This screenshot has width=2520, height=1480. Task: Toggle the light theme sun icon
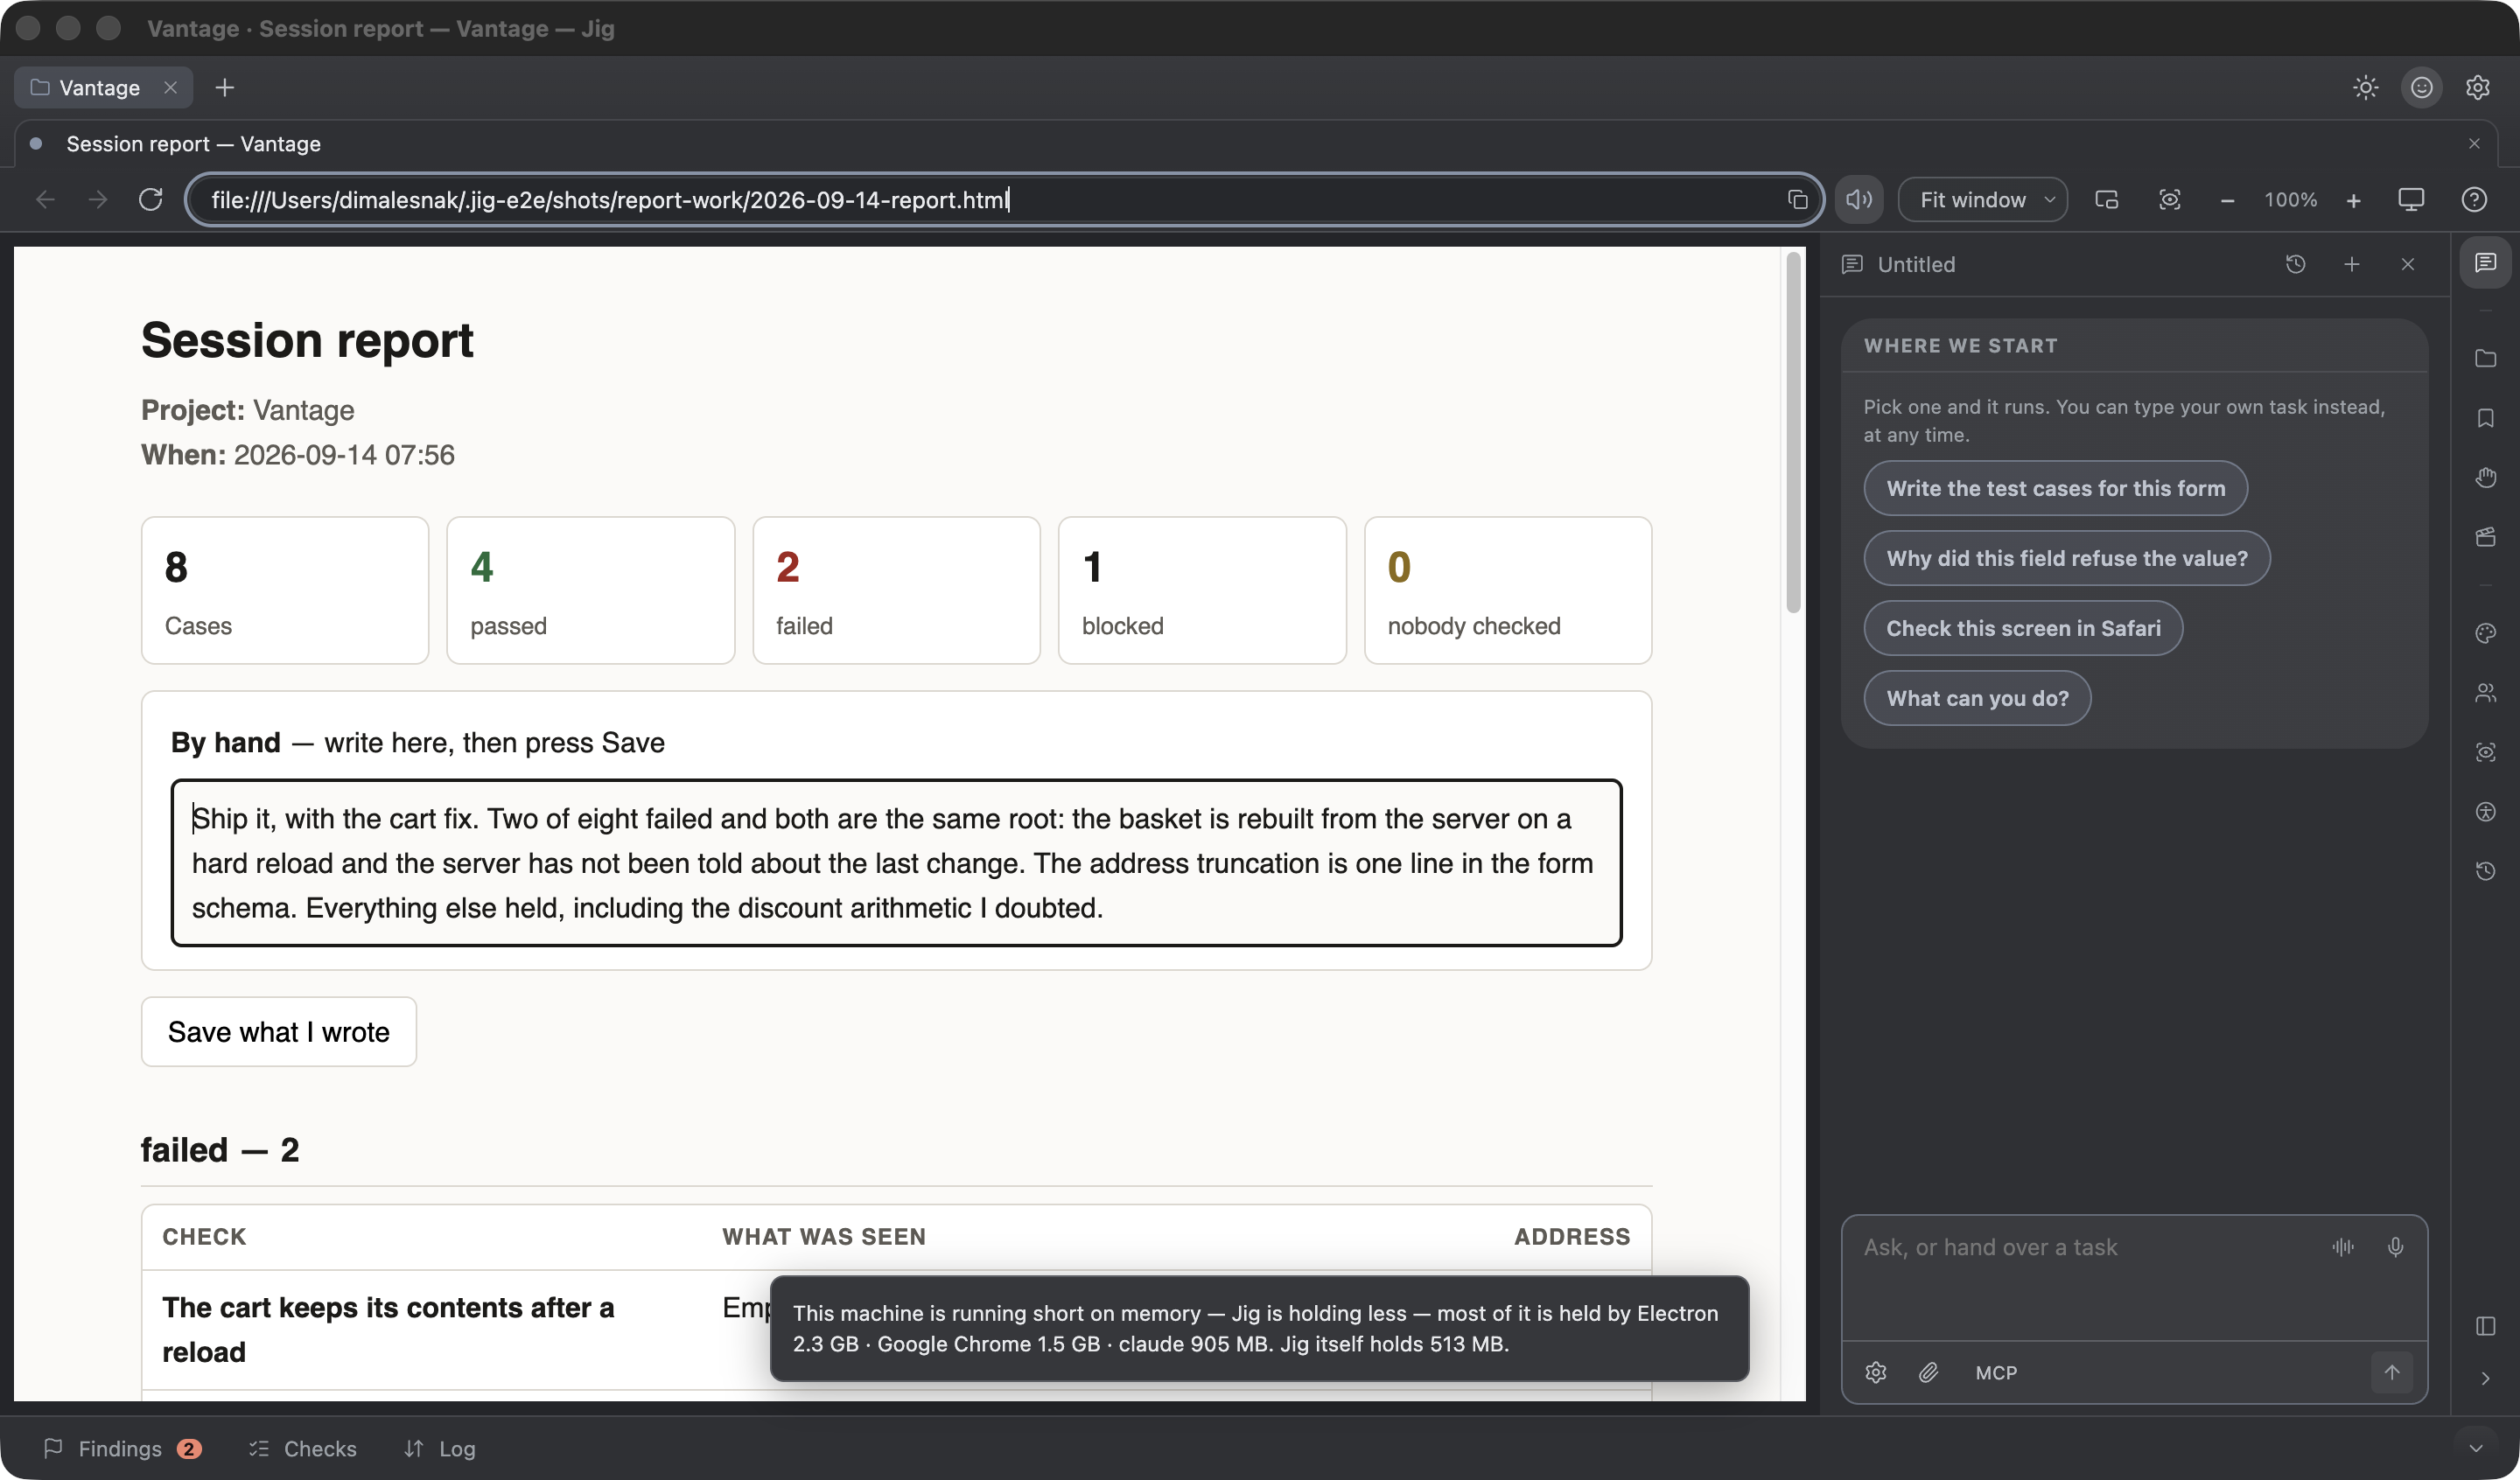pos(2366,88)
